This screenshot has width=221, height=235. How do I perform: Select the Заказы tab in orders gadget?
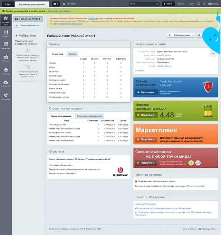[x=72, y=54]
